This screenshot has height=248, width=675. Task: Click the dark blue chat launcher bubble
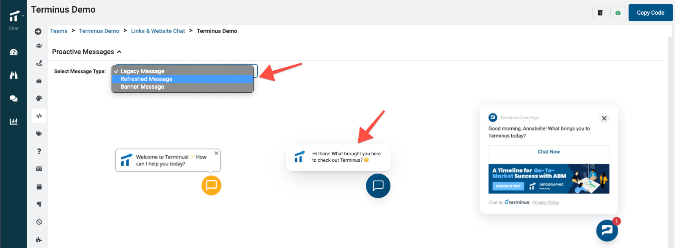[x=378, y=186]
